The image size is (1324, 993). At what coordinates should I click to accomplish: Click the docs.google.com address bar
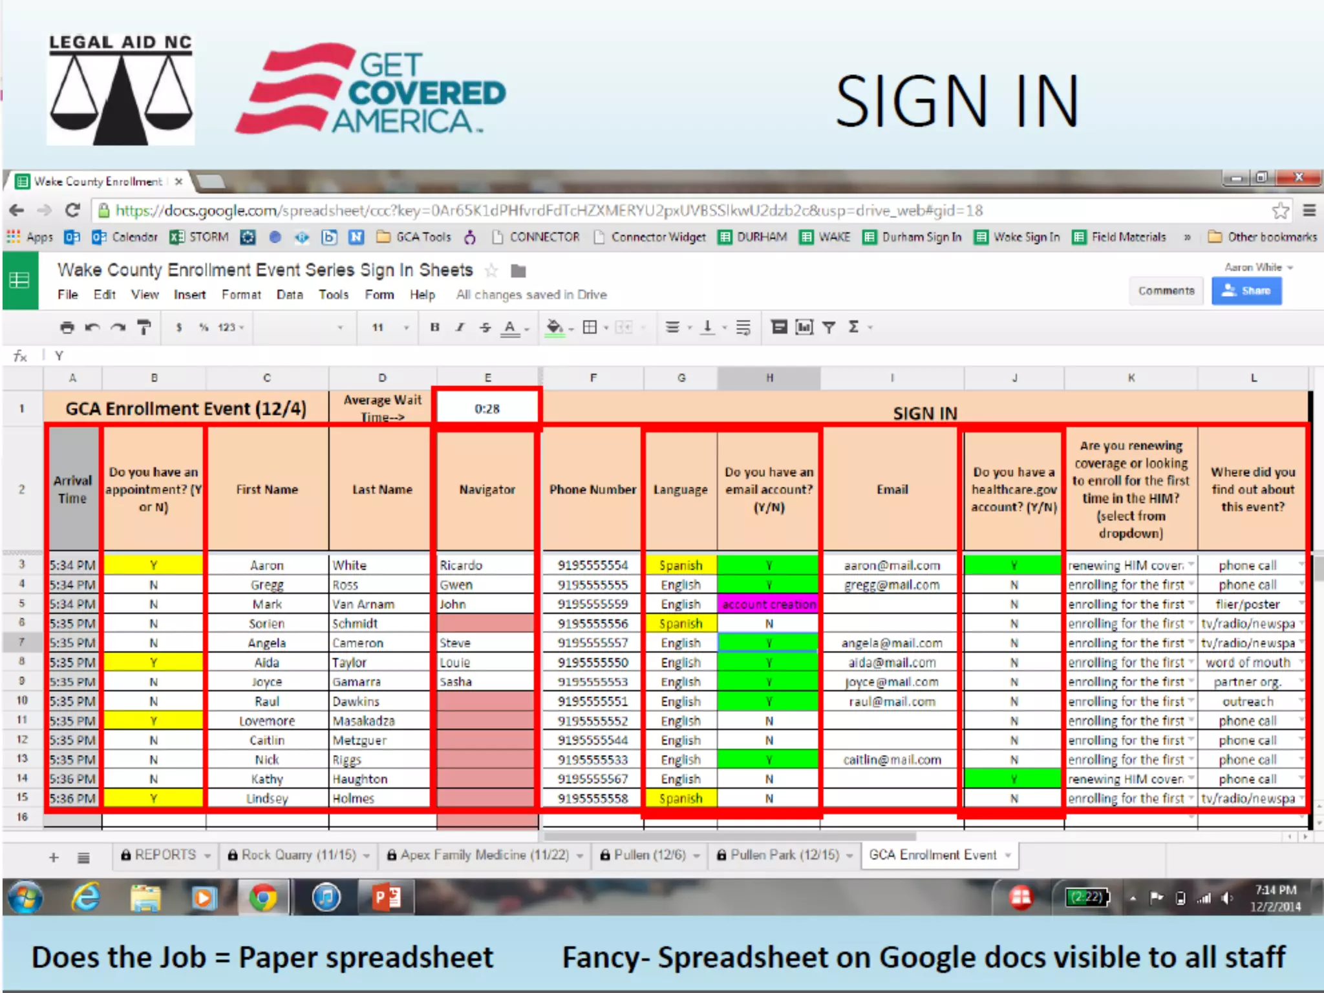[679, 210]
